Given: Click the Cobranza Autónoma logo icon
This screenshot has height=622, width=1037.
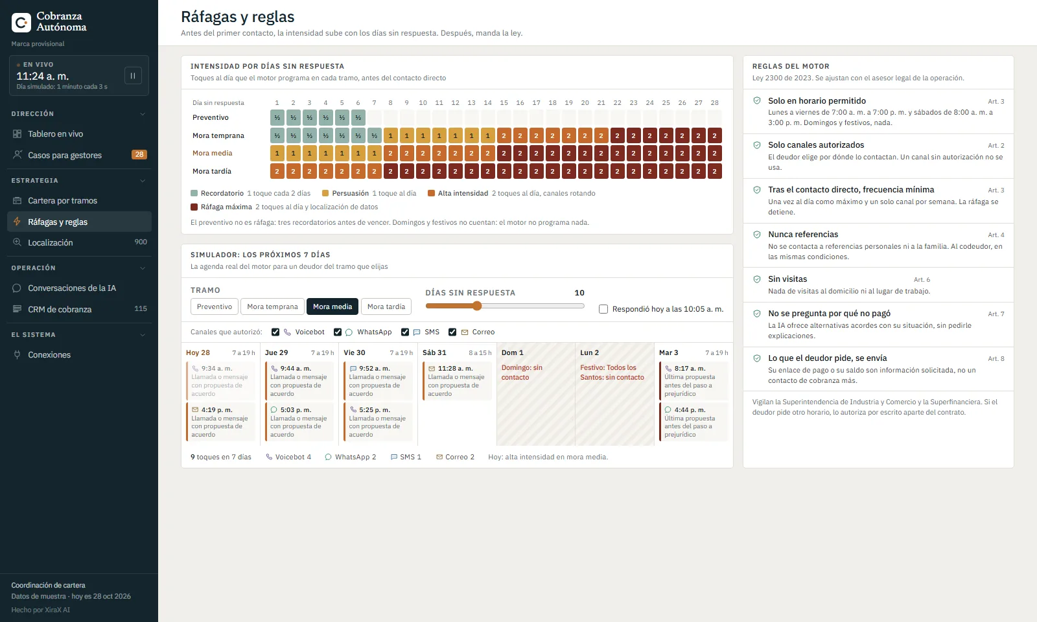Looking at the screenshot, I should 21,23.
